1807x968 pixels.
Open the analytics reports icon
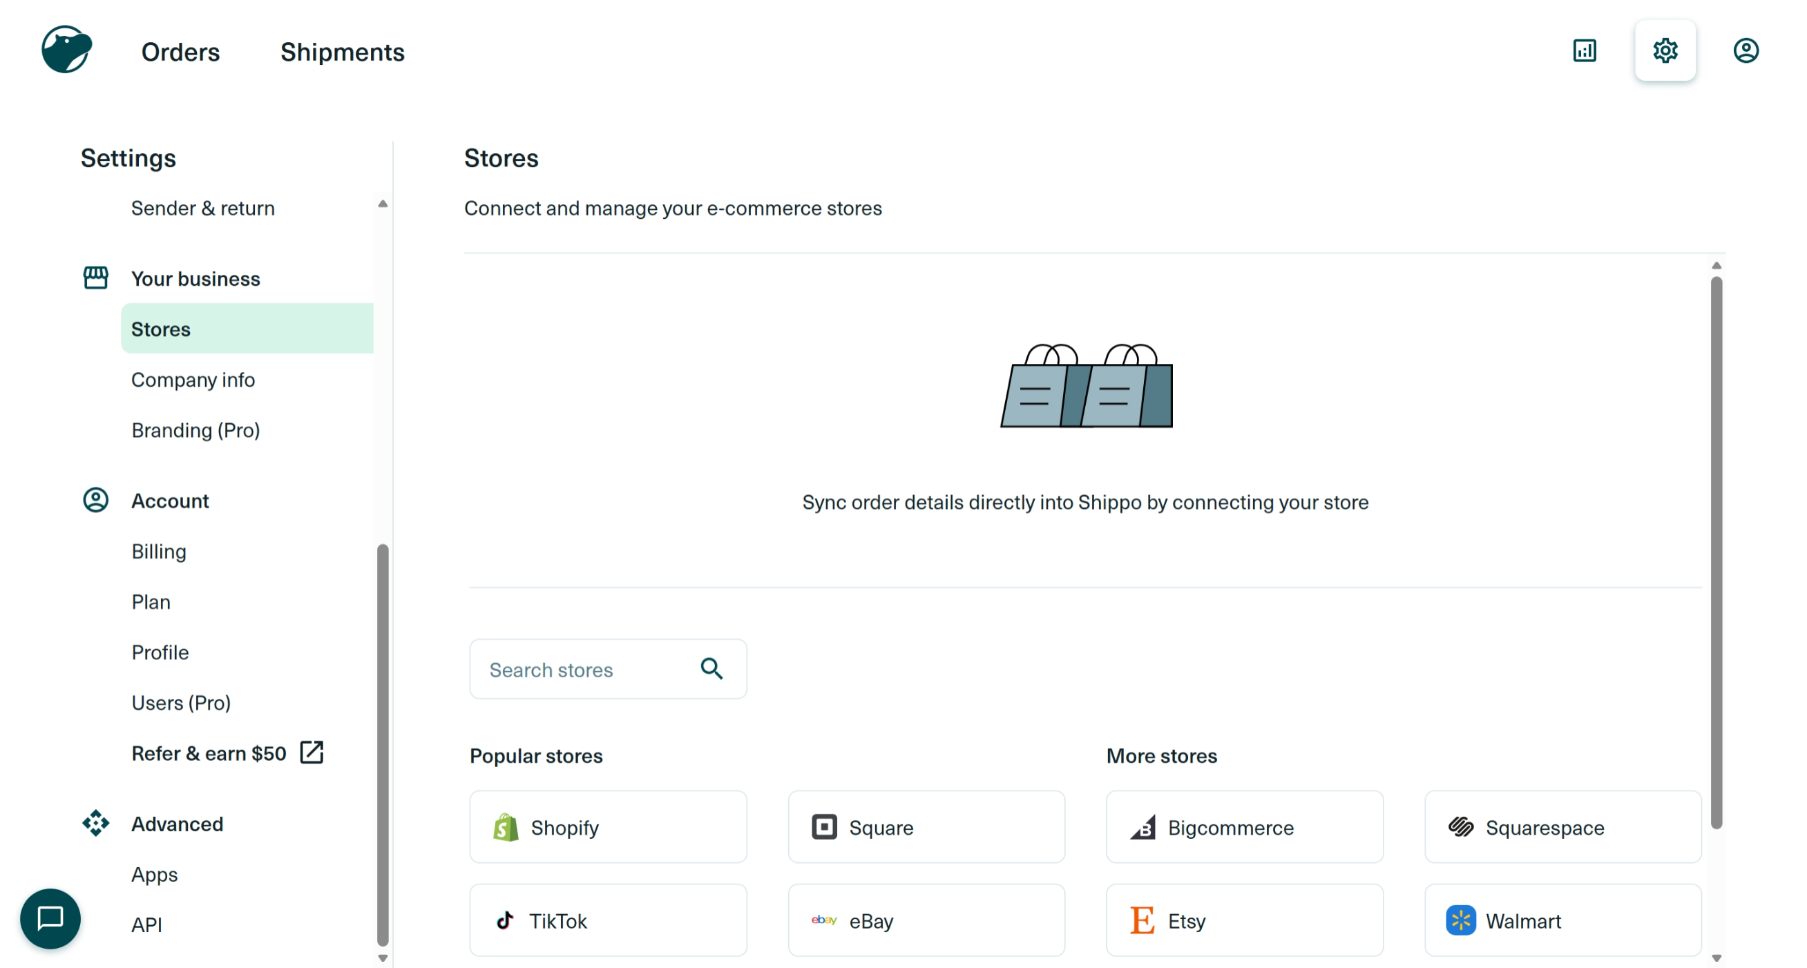(x=1584, y=50)
